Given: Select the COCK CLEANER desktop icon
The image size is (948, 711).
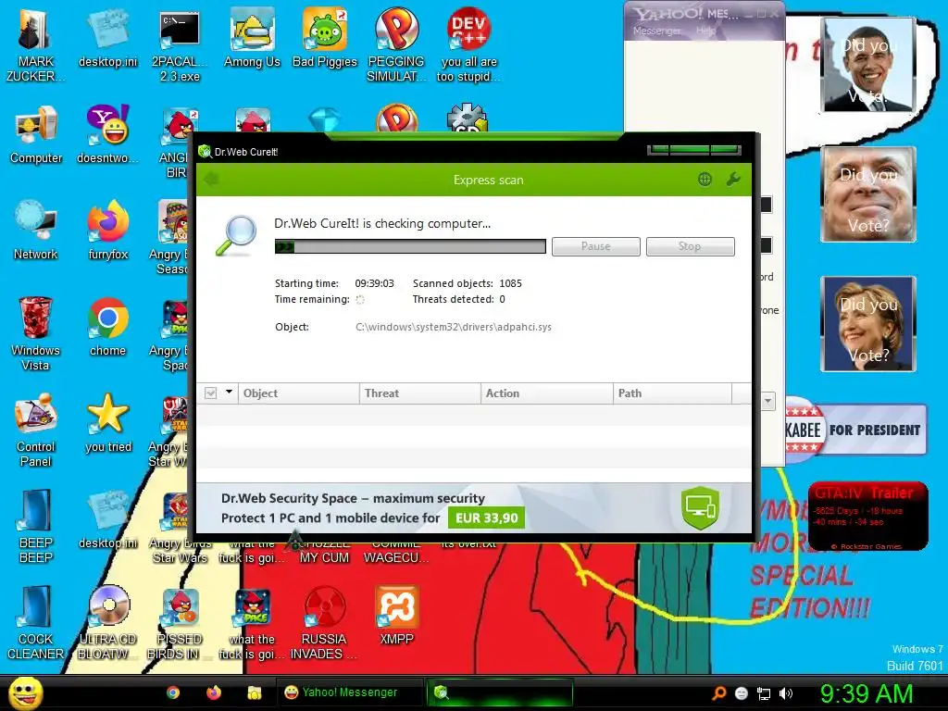Looking at the screenshot, I should pos(36,623).
